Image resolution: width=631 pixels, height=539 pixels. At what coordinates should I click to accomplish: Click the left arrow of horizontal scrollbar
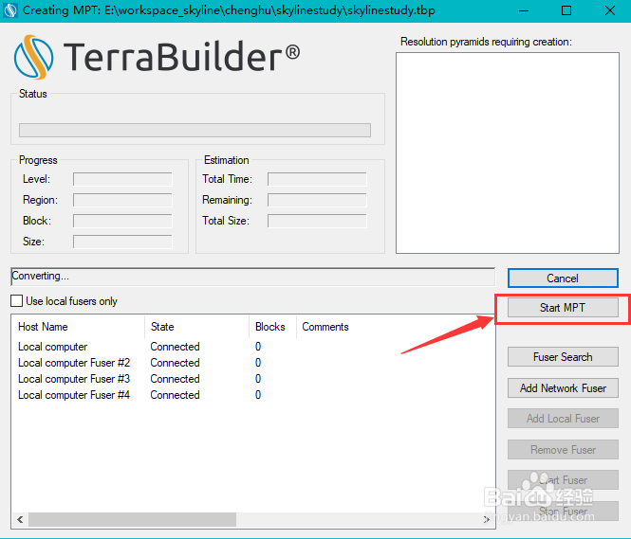tap(20, 519)
